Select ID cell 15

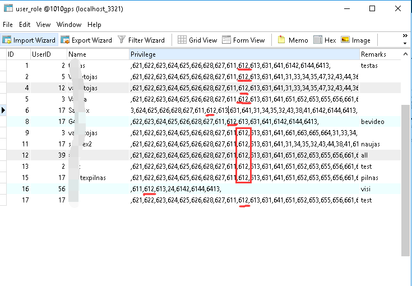[18, 177]
